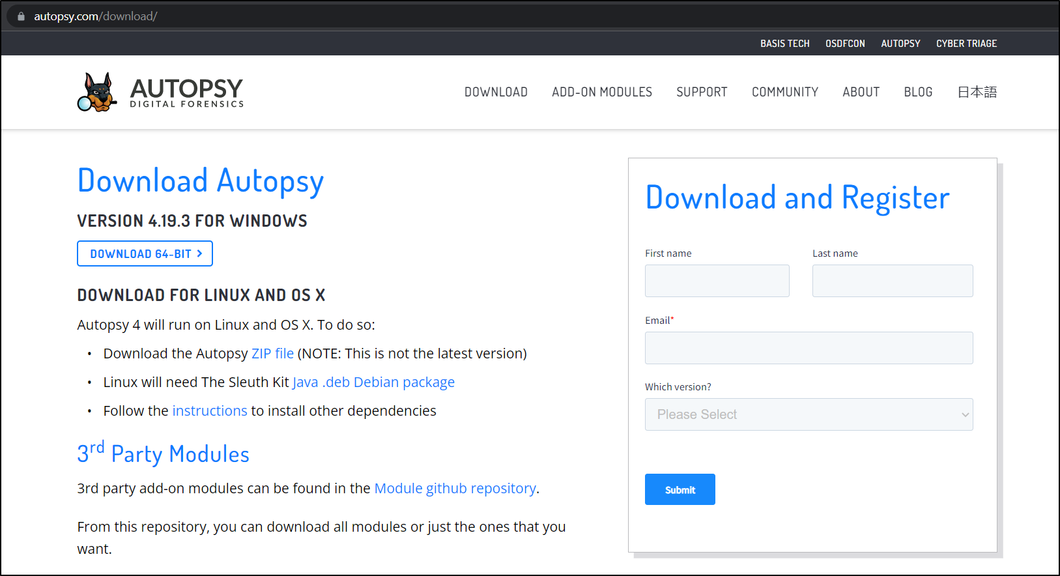Viewport: 1060px width, 576px height.
Task: Click the lock icon in address bar
Action: [21, 16]
